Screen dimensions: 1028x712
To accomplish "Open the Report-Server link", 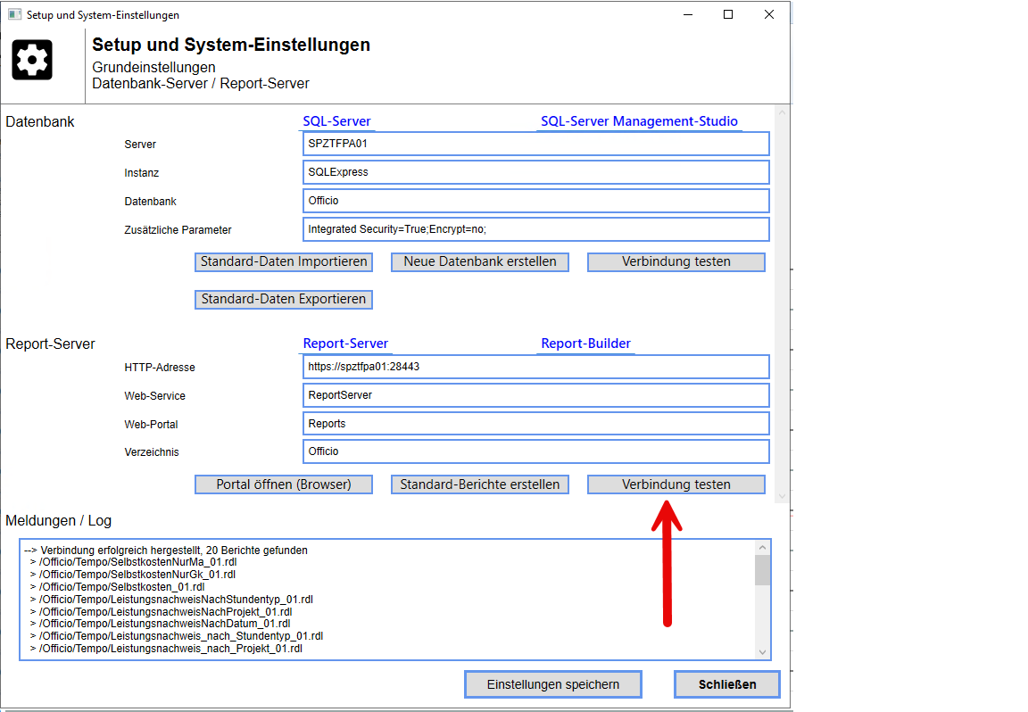I will click(x=345, y=344).
